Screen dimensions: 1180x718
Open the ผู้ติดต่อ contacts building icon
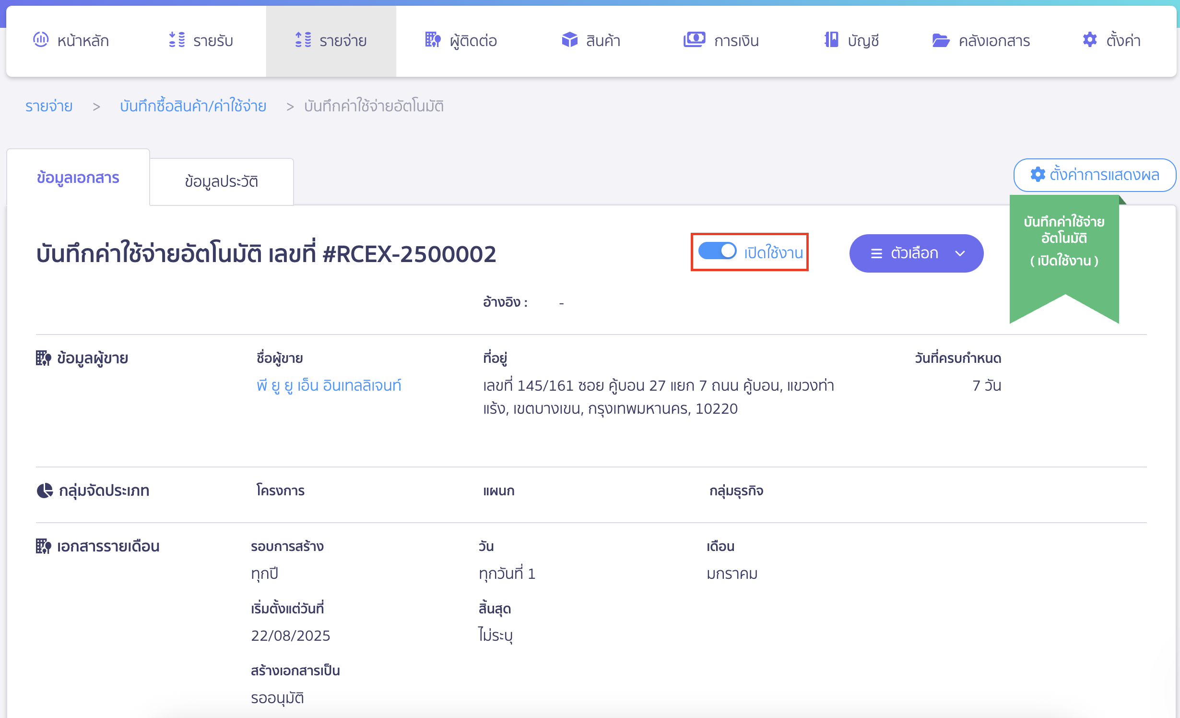pyautogui.click(x=433, y=39)
